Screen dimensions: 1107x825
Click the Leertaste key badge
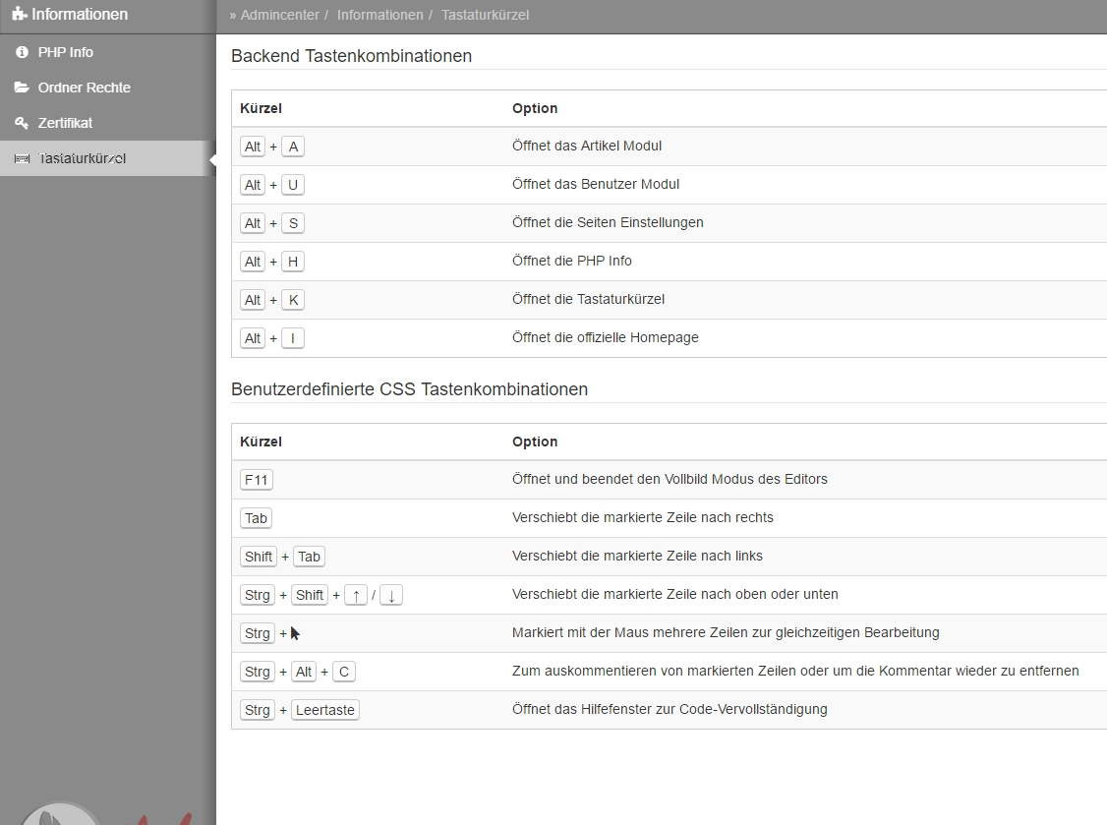tap(325, 710)
